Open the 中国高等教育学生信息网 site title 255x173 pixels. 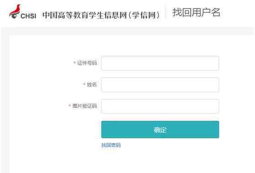coord(85,15)
